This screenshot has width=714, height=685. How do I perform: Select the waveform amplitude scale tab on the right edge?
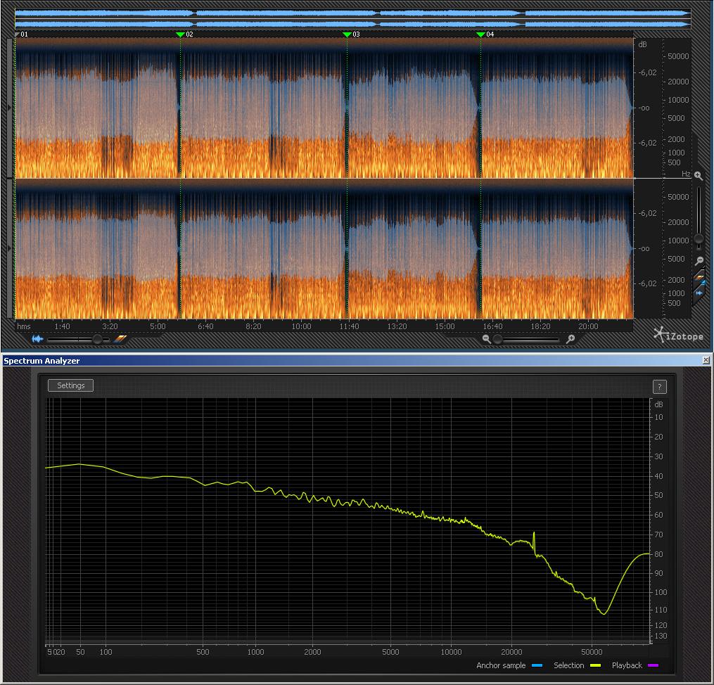699,293
